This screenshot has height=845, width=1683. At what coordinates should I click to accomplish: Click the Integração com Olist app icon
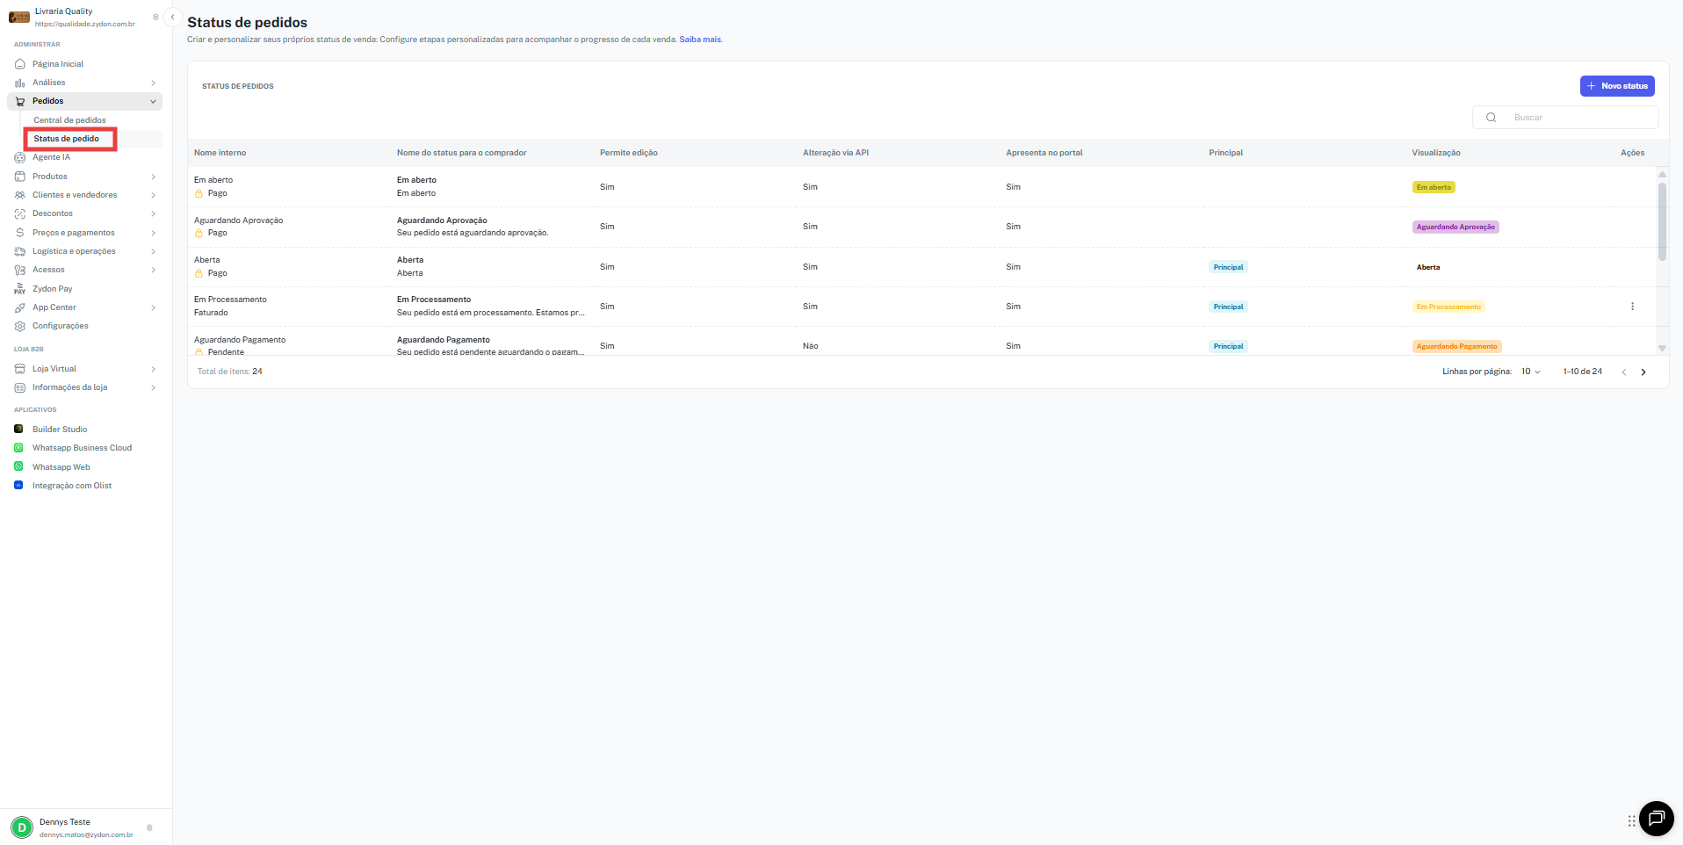18,486
